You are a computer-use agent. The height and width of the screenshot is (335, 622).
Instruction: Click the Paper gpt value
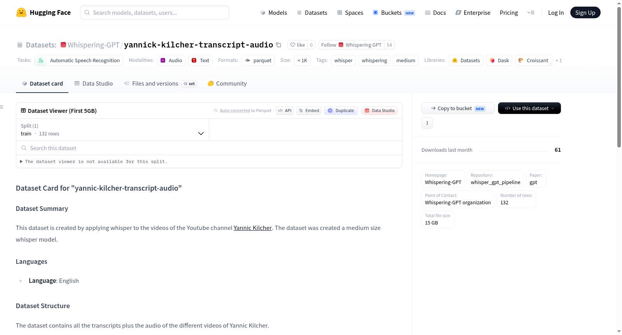pyautogui.click(x=533, y=182)
